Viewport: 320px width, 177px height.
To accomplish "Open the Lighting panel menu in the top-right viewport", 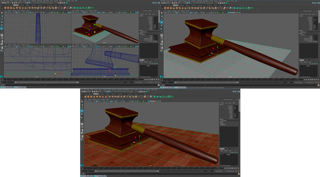I will coord(174,11).
